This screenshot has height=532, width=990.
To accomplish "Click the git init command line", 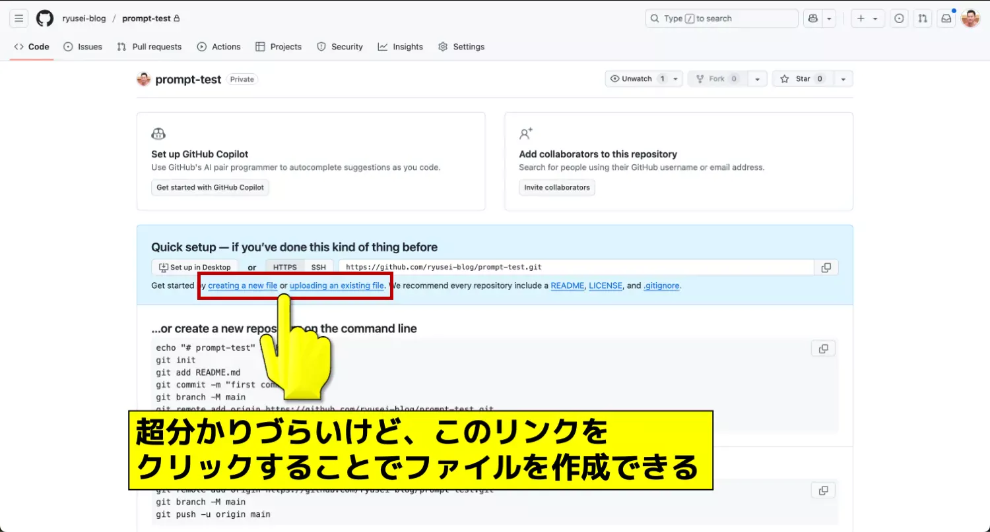I will pos(176,360).
